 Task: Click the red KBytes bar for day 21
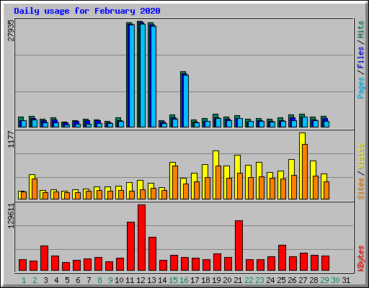pyautogui.click(x=239, y=246)
